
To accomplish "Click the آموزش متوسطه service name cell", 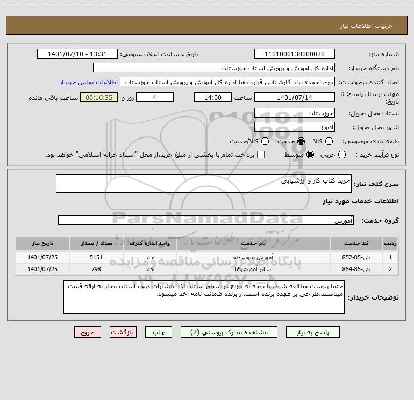I will click(253, 257).
